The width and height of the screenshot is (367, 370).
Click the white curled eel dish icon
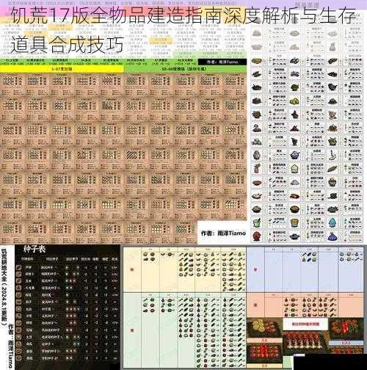click(332, 155)
